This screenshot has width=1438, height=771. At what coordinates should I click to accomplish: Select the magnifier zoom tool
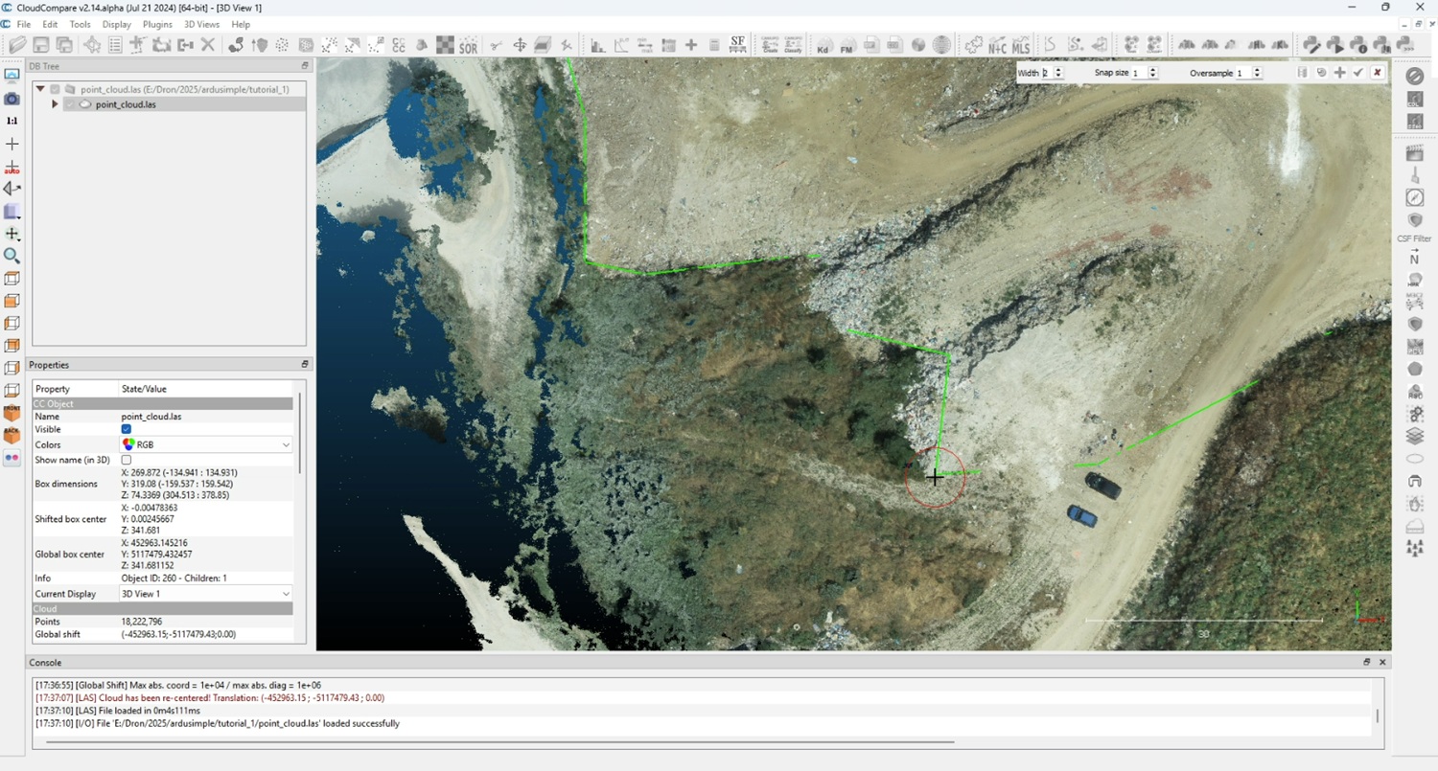coord(12,256)
